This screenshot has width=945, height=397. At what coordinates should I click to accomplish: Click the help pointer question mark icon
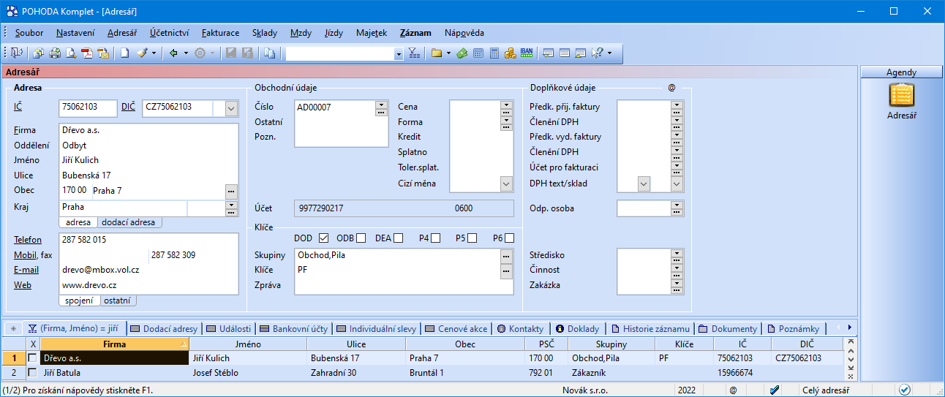[x=598, y=53]
